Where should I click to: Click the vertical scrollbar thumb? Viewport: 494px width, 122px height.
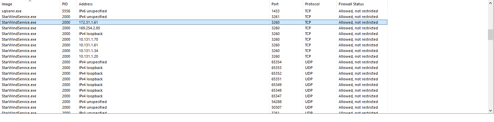point(491,35)
